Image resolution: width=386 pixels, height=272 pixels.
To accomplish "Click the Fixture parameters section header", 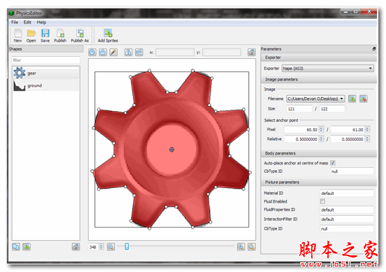I will click(319, 182).
